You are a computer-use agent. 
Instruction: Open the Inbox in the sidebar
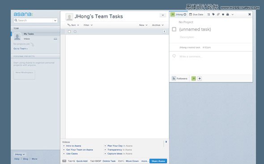(x=27, y=39)
